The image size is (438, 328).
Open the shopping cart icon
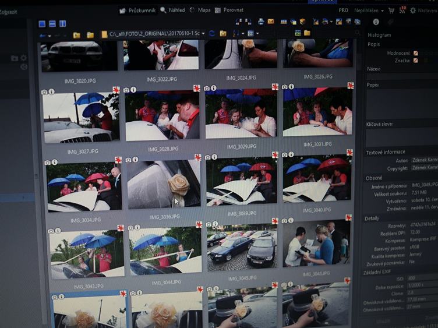(391, 10)
